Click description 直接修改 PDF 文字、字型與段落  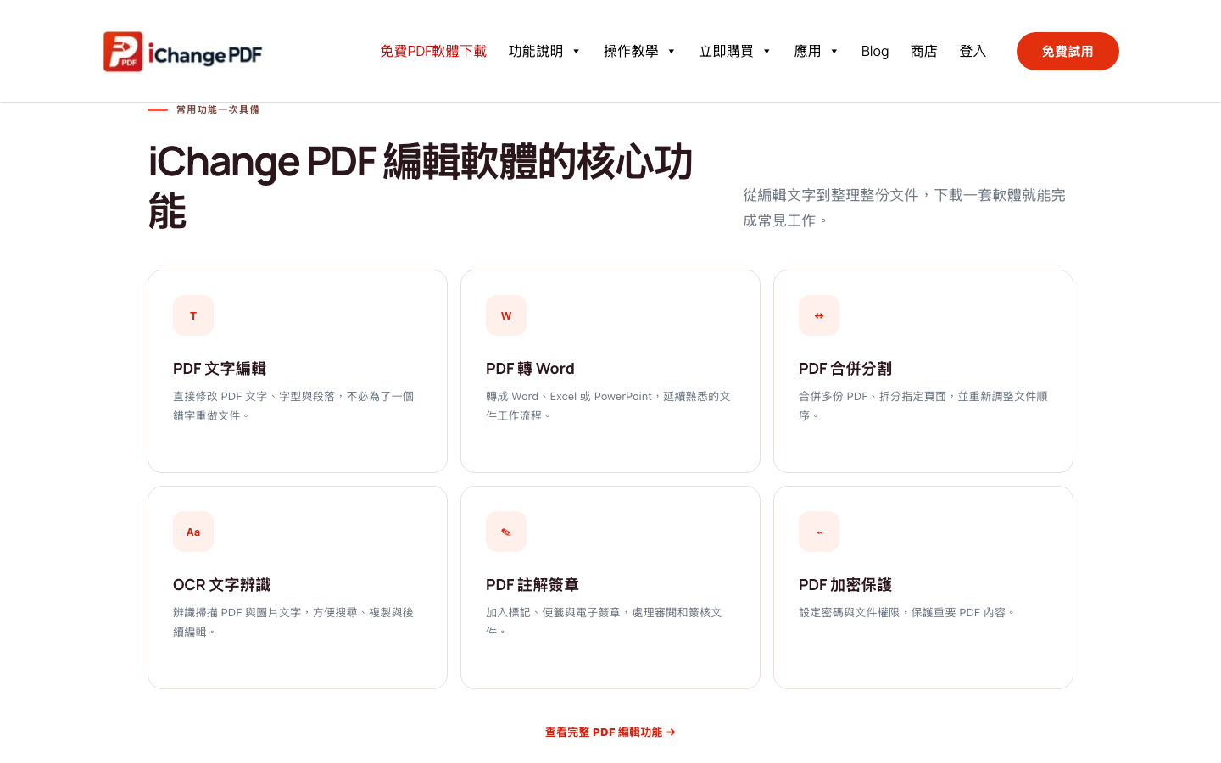pyautogui.click(x=293, y=406)
